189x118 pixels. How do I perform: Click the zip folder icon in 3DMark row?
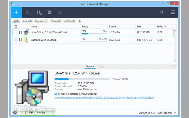coord(26,40)
